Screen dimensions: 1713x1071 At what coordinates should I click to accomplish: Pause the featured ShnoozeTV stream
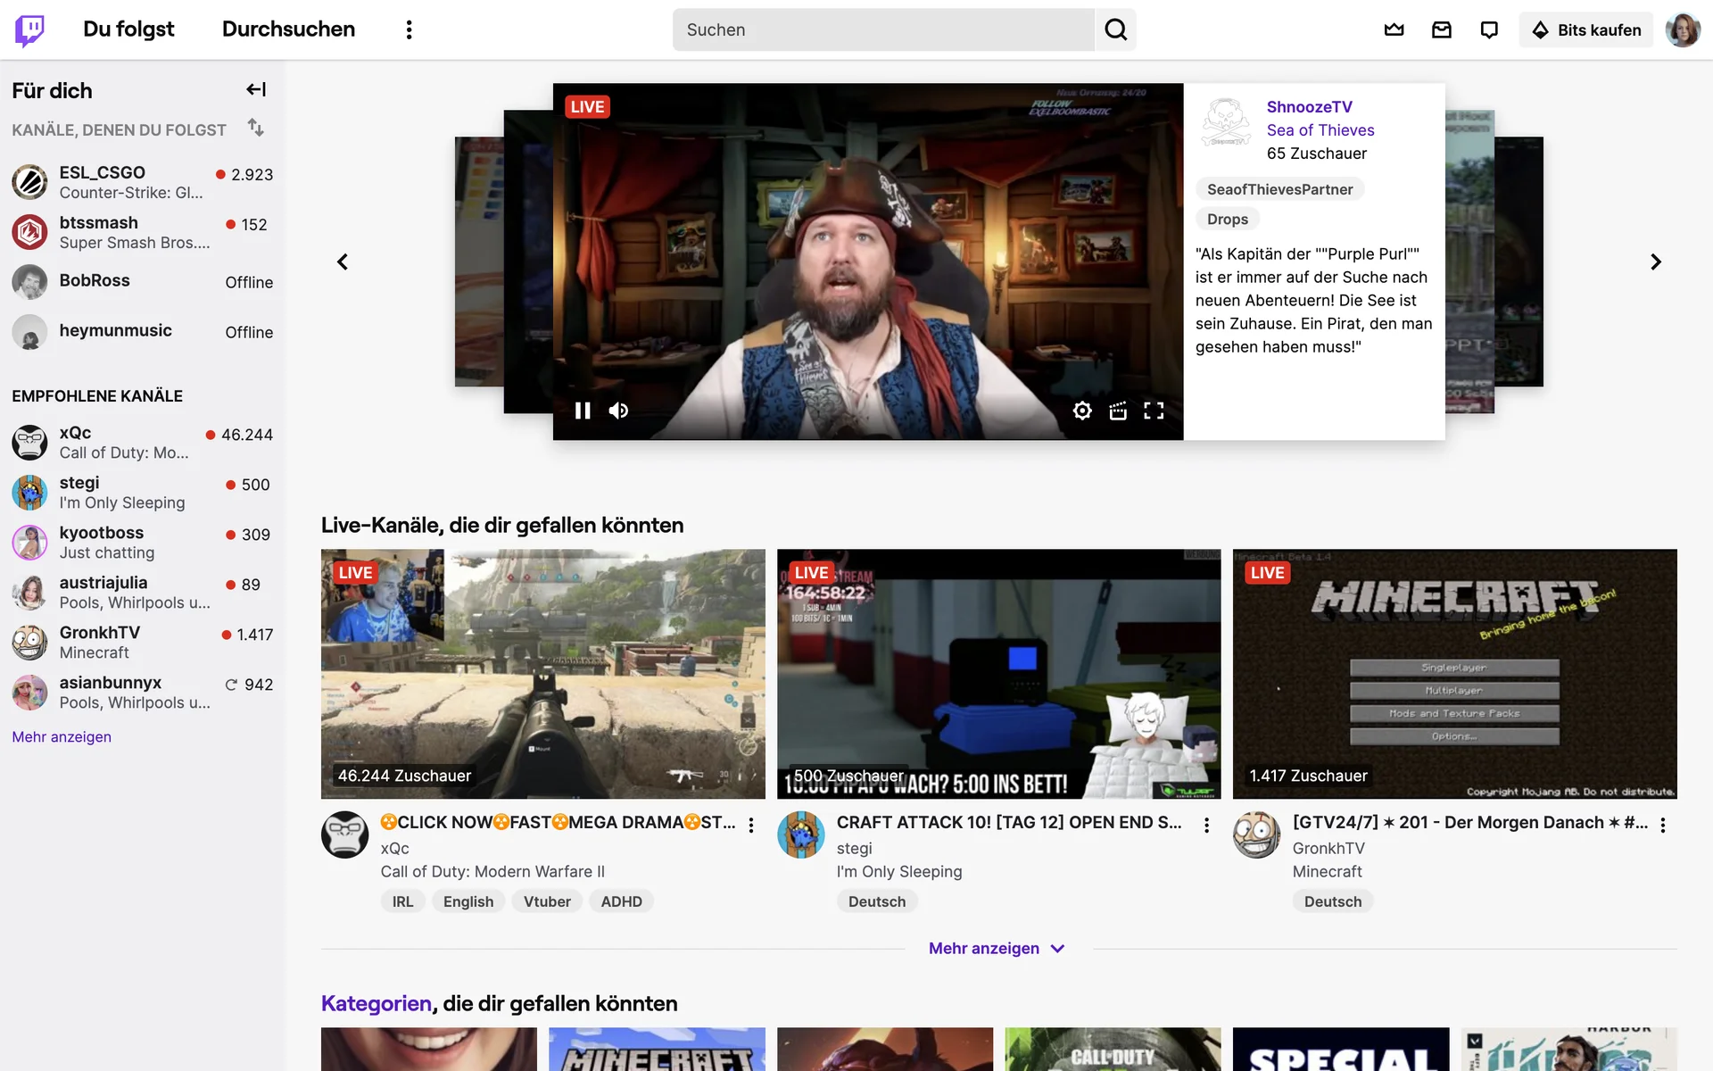pos(583,411)
